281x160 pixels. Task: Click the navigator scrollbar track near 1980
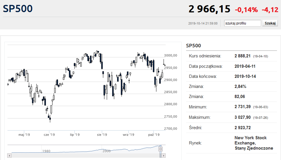point(46,156)
